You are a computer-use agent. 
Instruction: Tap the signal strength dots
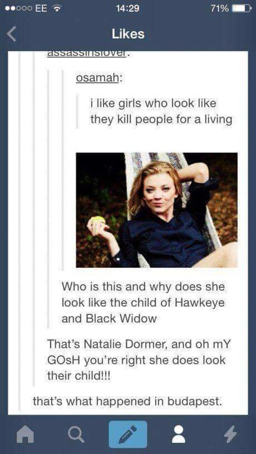pos(19,8)
